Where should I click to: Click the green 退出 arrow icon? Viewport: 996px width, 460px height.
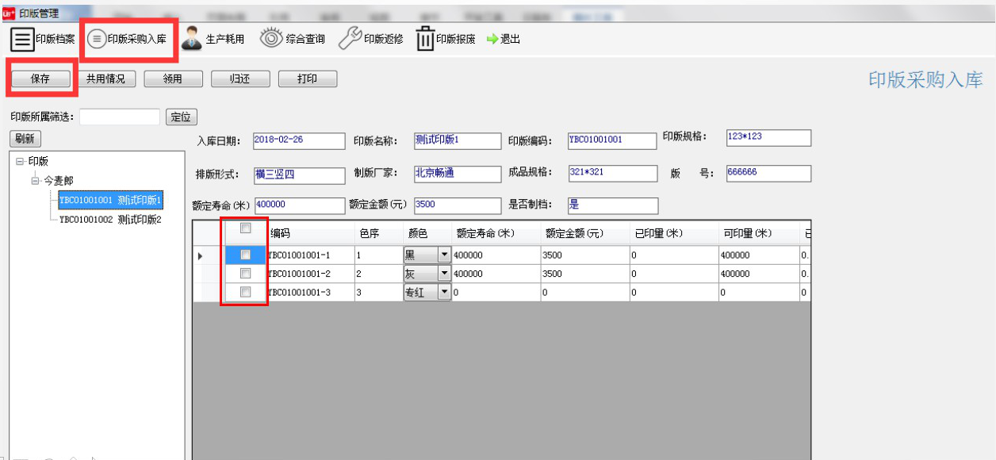(492, 39)
